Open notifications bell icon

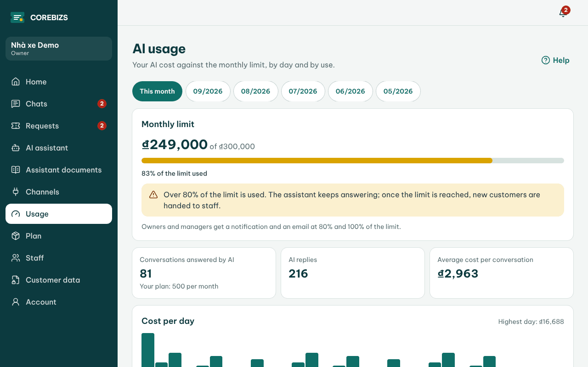pos(562,13)
